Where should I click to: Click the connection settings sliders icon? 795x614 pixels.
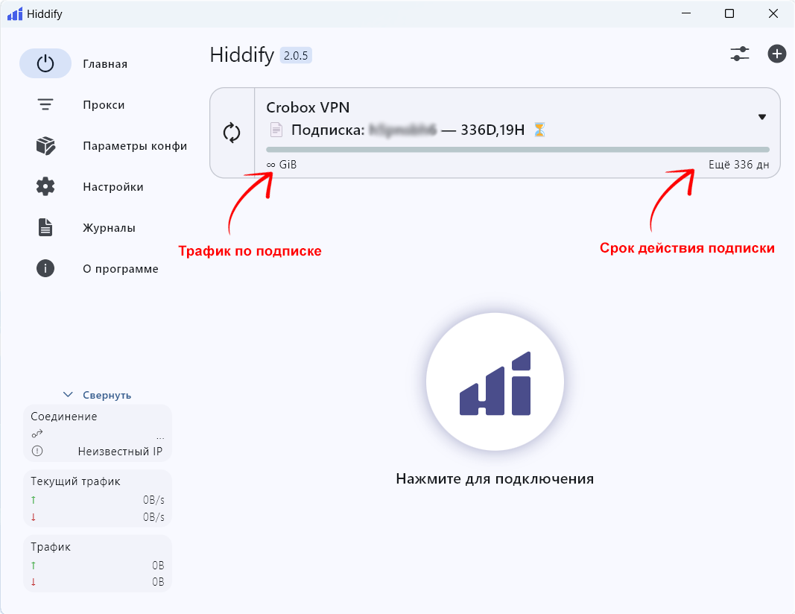coord(740,54)
